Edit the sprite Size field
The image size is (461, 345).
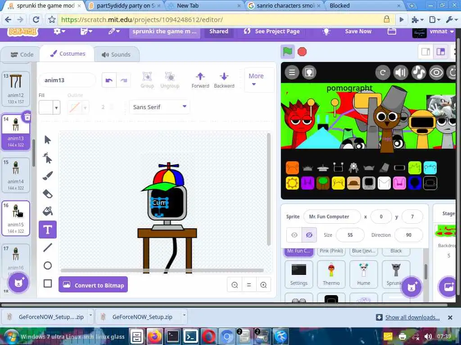(x=350, y=234)
